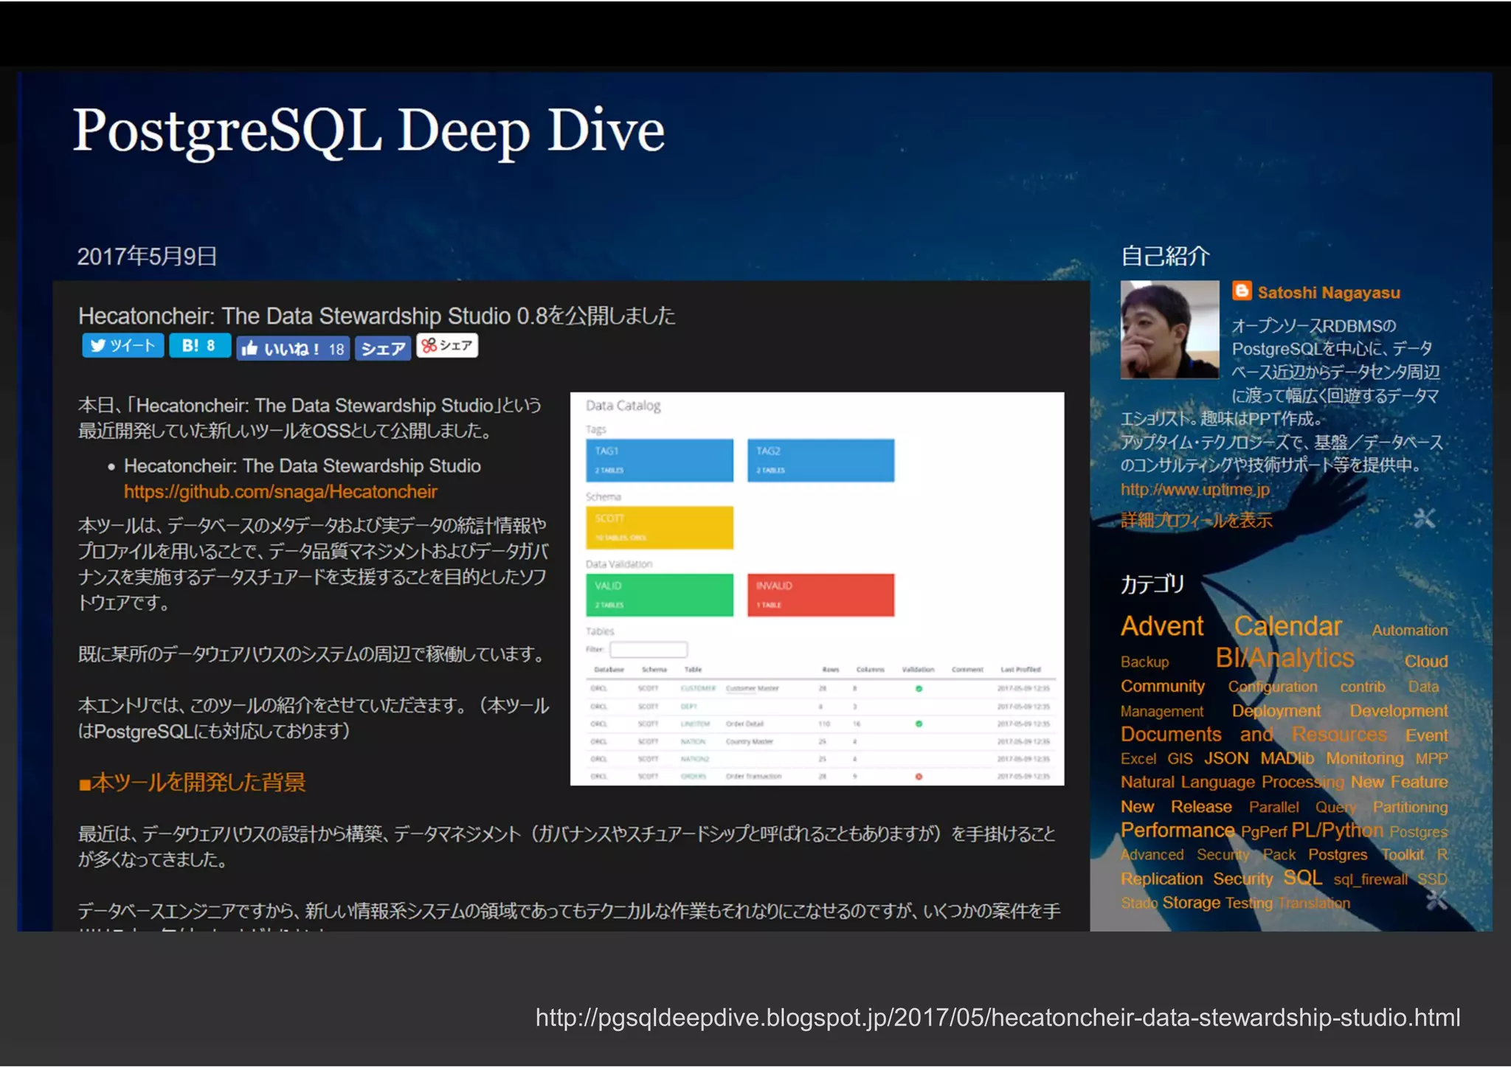Select the Cloud category tag
The height and width of the screenshot is (1068, 1511).
coord(1425,661)
